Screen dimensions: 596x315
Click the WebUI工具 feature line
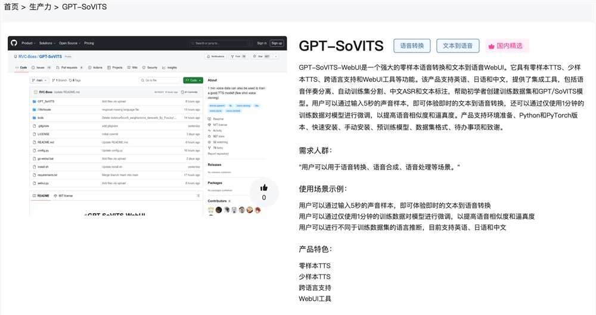point(315,299)
